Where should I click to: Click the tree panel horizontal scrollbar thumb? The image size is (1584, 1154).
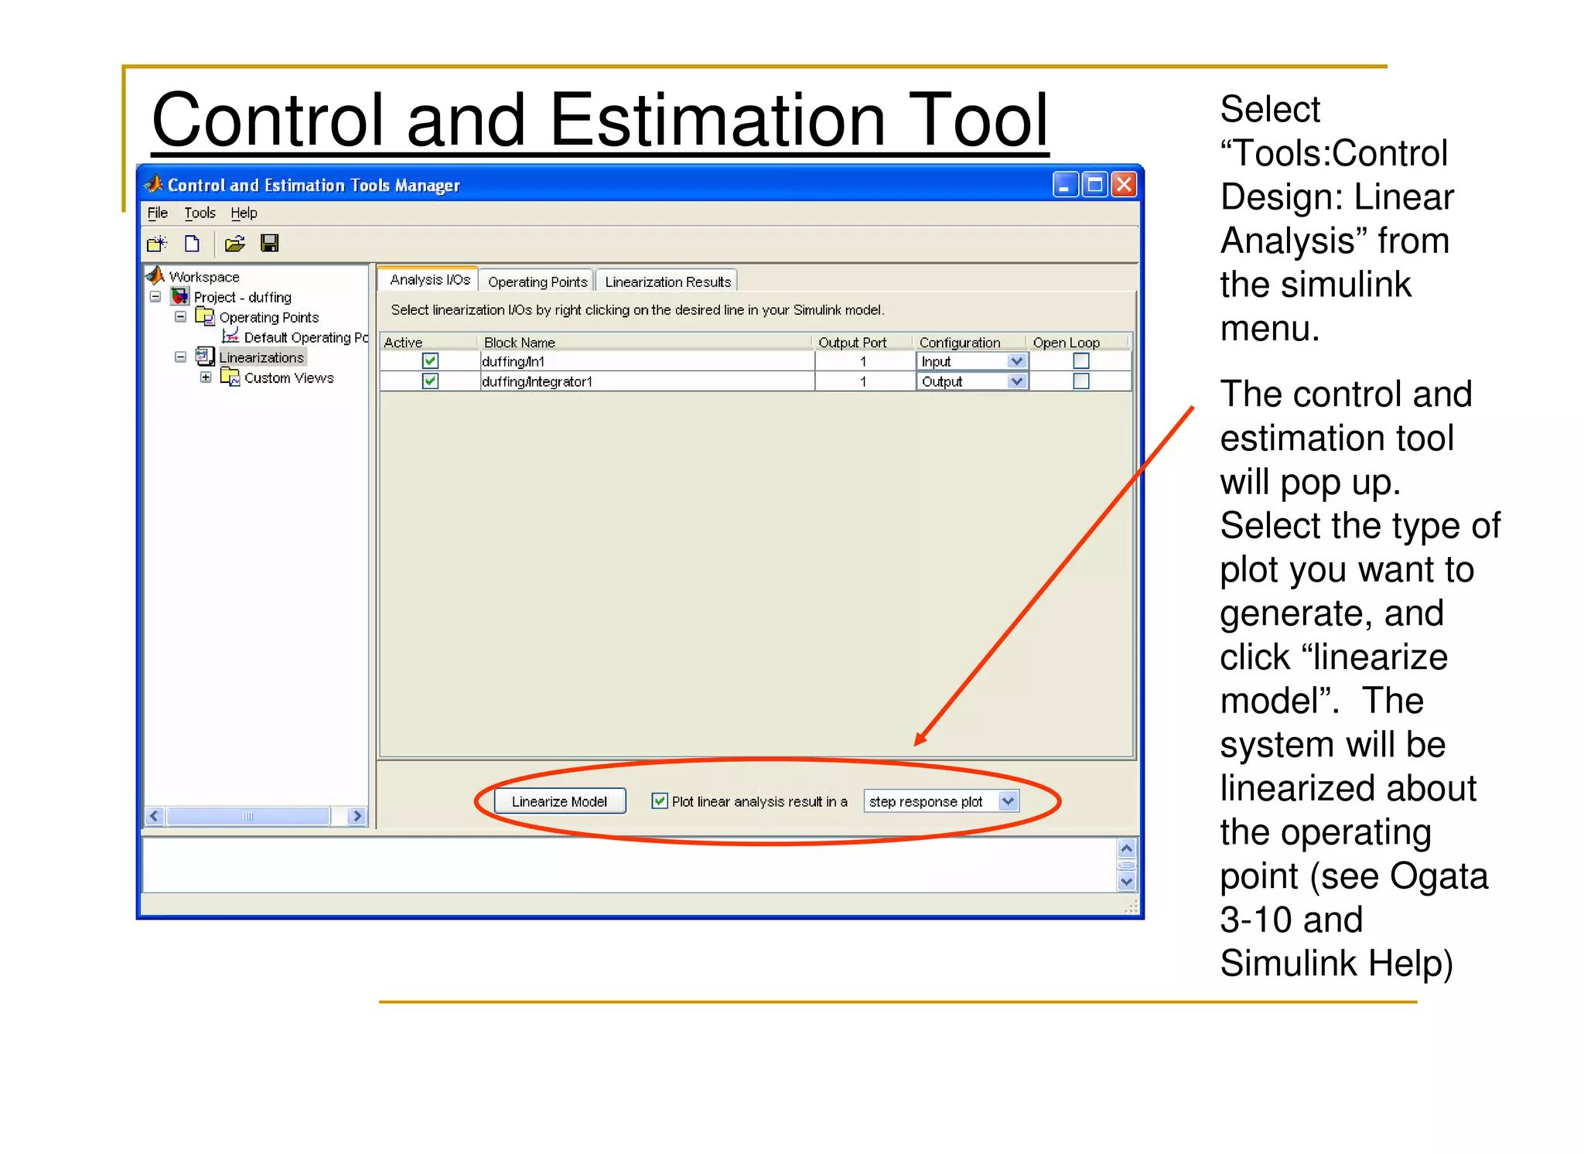(x=247, y=816)
